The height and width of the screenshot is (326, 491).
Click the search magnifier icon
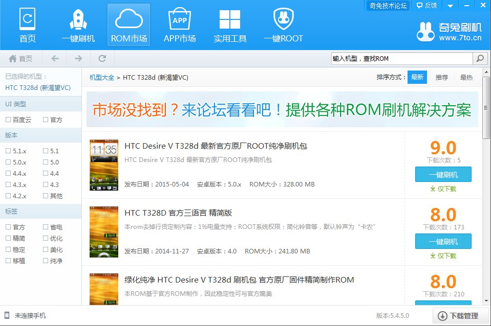[x=479, y=58]
